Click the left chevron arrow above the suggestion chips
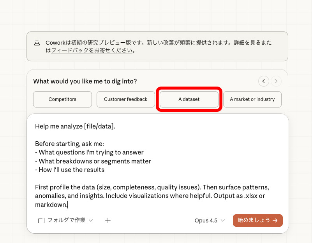 point(263,81)
